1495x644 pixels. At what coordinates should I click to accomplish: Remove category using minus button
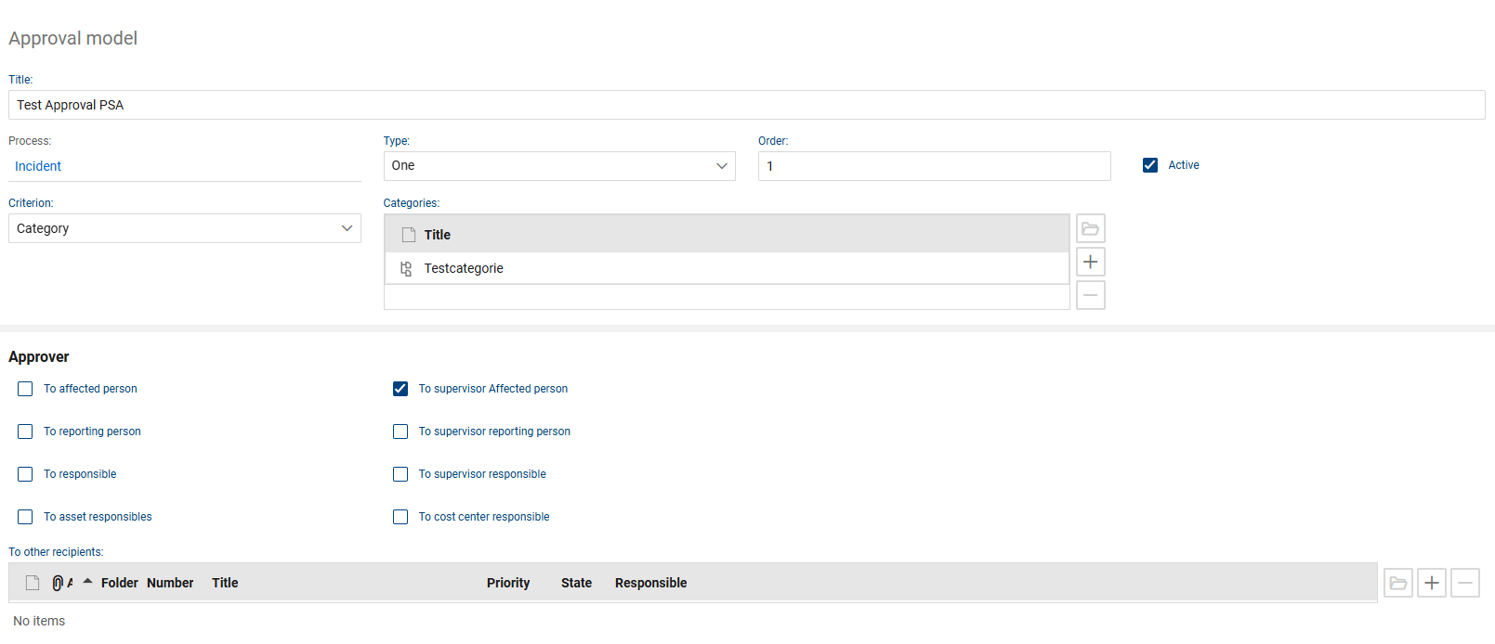tap(1090, 295)
